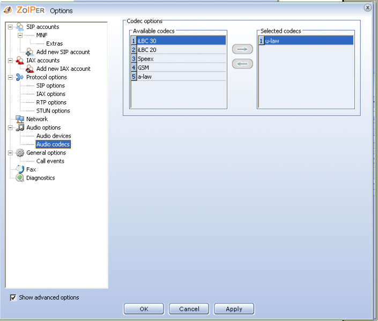
Task: Collapse the Protocol options node
Action: point(10,77)
